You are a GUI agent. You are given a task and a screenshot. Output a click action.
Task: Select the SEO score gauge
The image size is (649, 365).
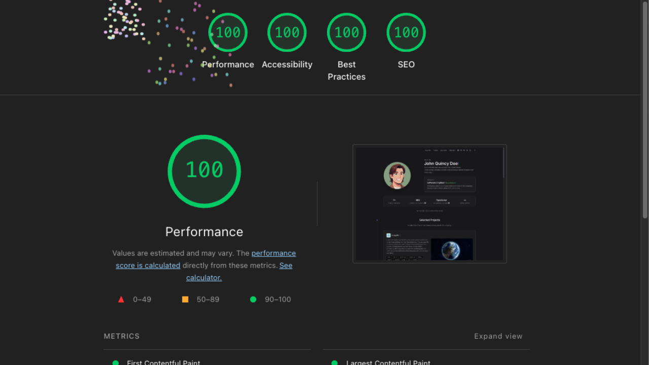(x=406, y=32)
